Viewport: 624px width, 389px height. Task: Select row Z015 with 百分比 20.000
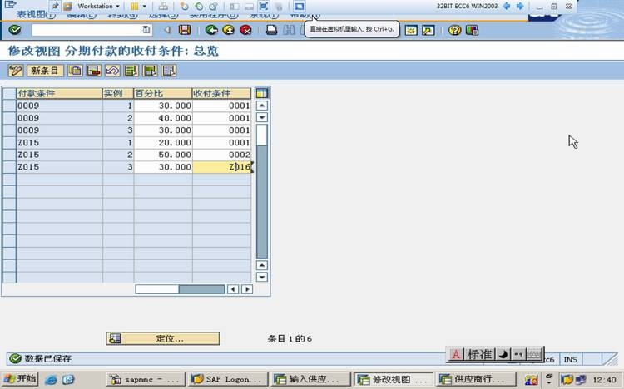tap(9, 143)
